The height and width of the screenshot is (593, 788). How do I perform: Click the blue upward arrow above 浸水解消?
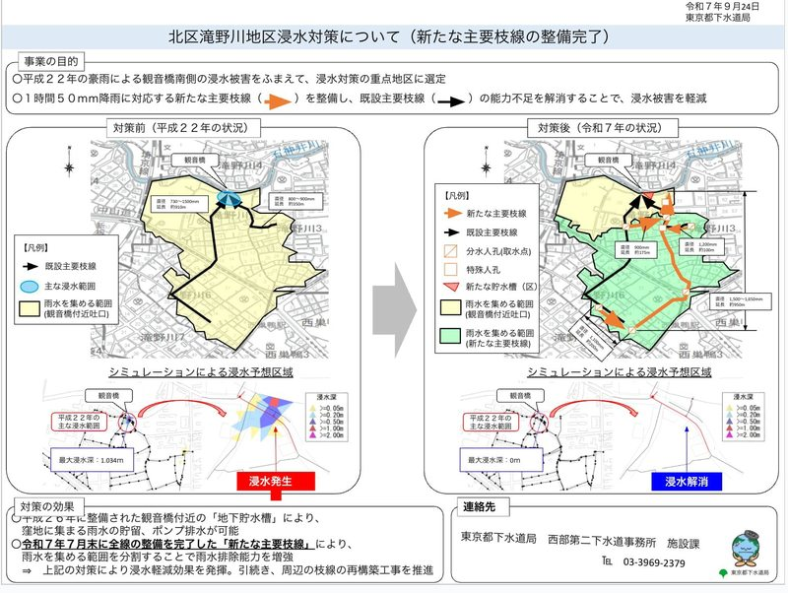tap(687, 450)
